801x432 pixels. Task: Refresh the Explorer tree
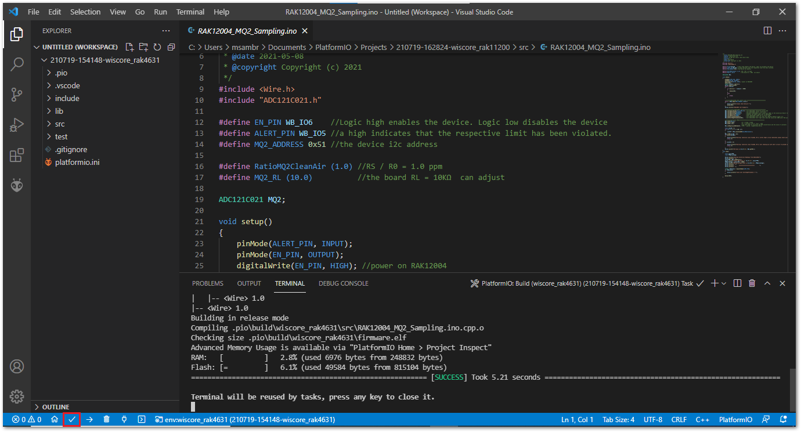pos(157,47)
